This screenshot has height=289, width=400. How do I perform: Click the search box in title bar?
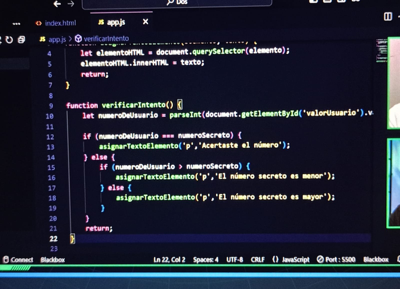(x=177, y=3)
